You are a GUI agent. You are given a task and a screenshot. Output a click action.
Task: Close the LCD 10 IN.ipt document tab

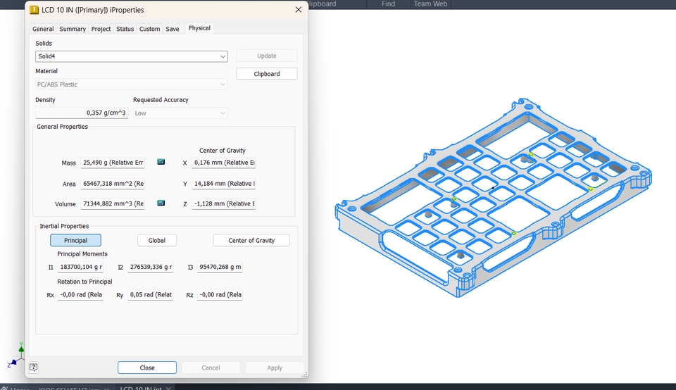[168, 388]
